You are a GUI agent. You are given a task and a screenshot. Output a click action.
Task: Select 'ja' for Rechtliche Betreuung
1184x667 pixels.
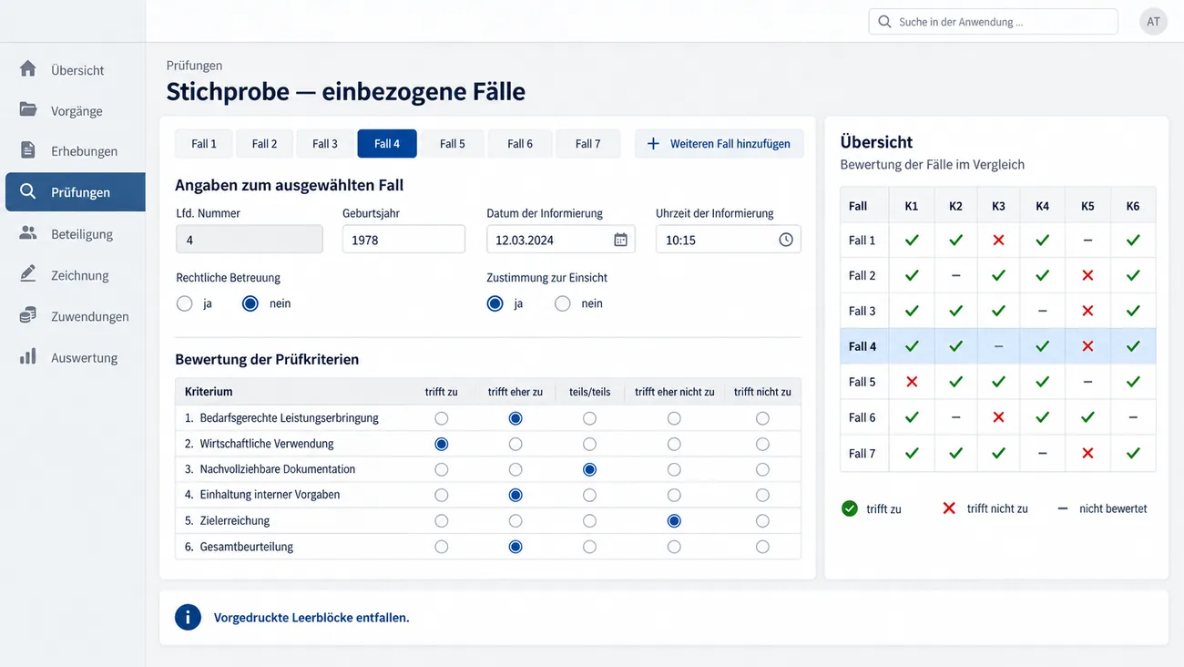tap(185, 303)
